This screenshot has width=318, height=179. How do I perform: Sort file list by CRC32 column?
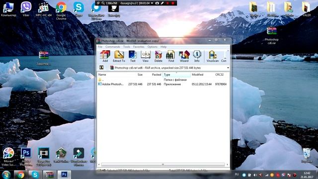219,75
